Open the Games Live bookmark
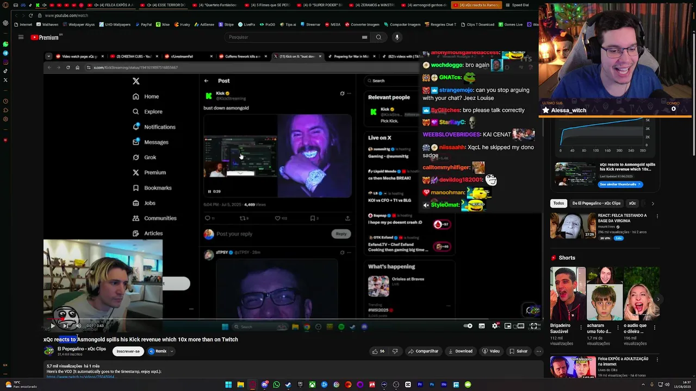 point(510,24)
